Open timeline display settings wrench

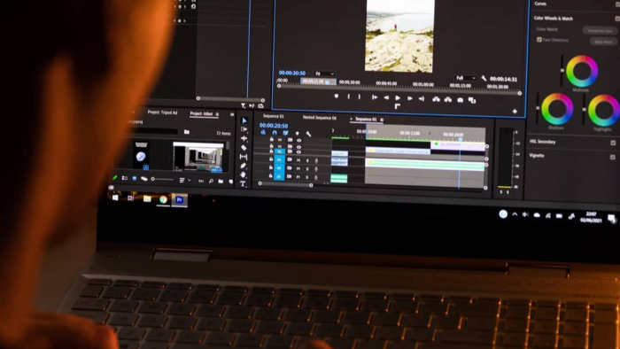308,134
